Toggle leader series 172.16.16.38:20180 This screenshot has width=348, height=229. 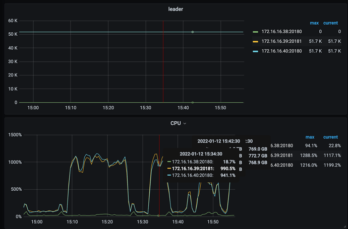pos(281,32)
